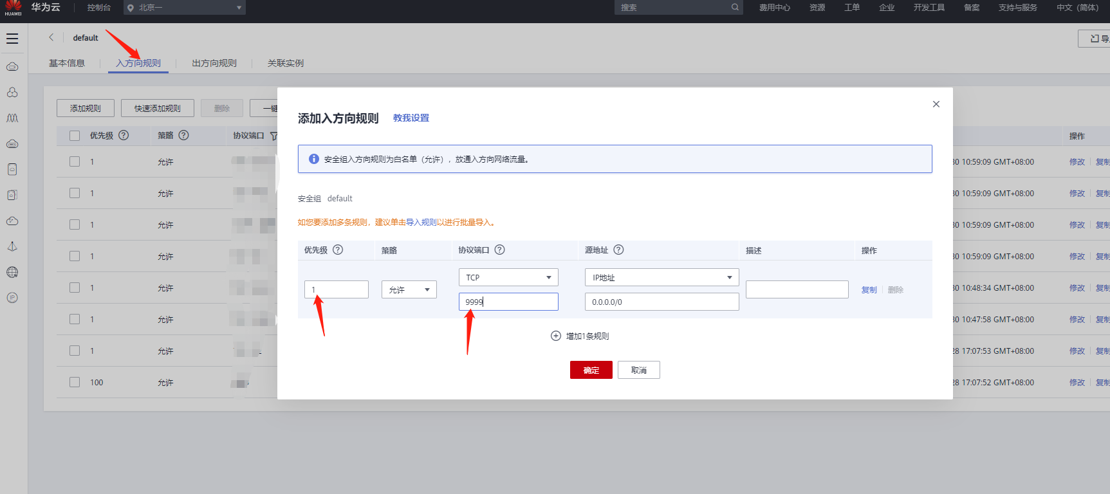The width and height of the screenshot is (1110, 494).
Task: Click the IP circle icon in the sidebar
Action: point(12,298)
